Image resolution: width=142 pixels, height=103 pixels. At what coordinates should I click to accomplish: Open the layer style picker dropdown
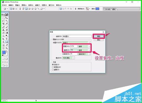tap(89, 9)
